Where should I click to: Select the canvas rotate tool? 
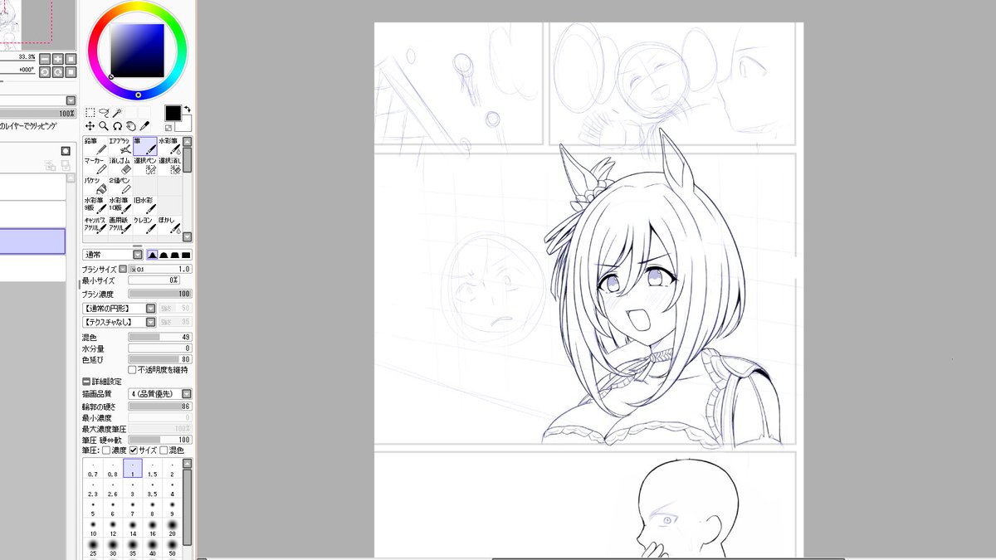click(x=118, y=125)
